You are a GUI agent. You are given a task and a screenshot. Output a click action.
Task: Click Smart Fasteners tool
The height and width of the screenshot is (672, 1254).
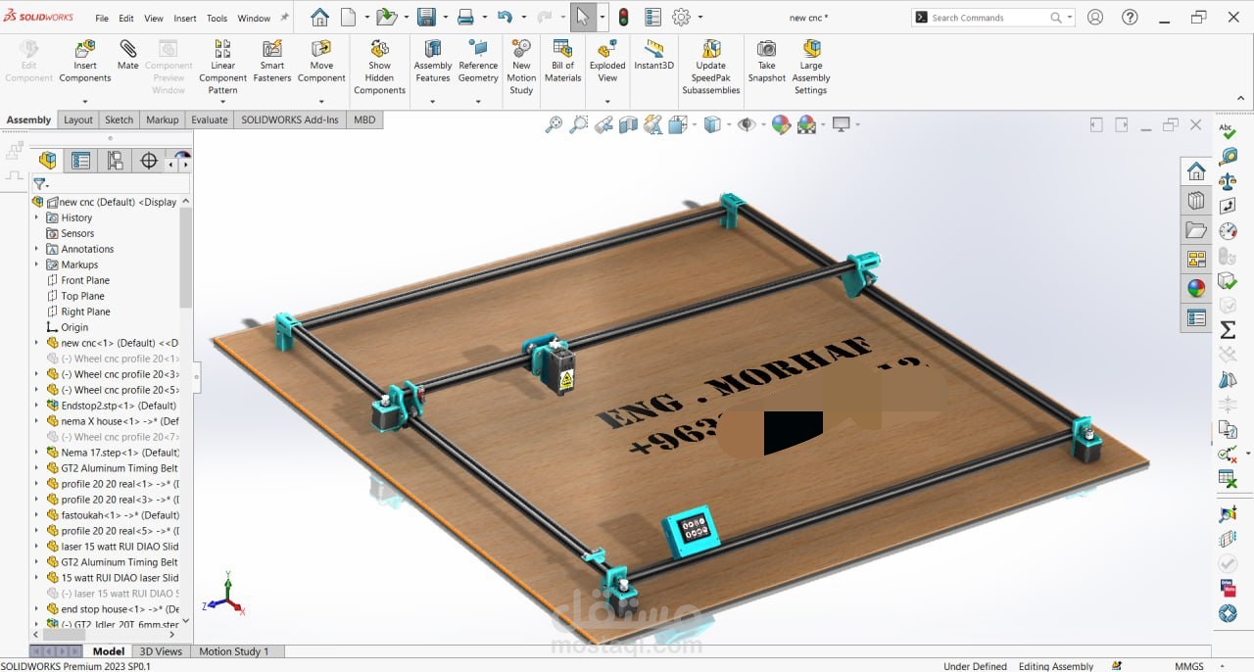(x=272, y=61)
